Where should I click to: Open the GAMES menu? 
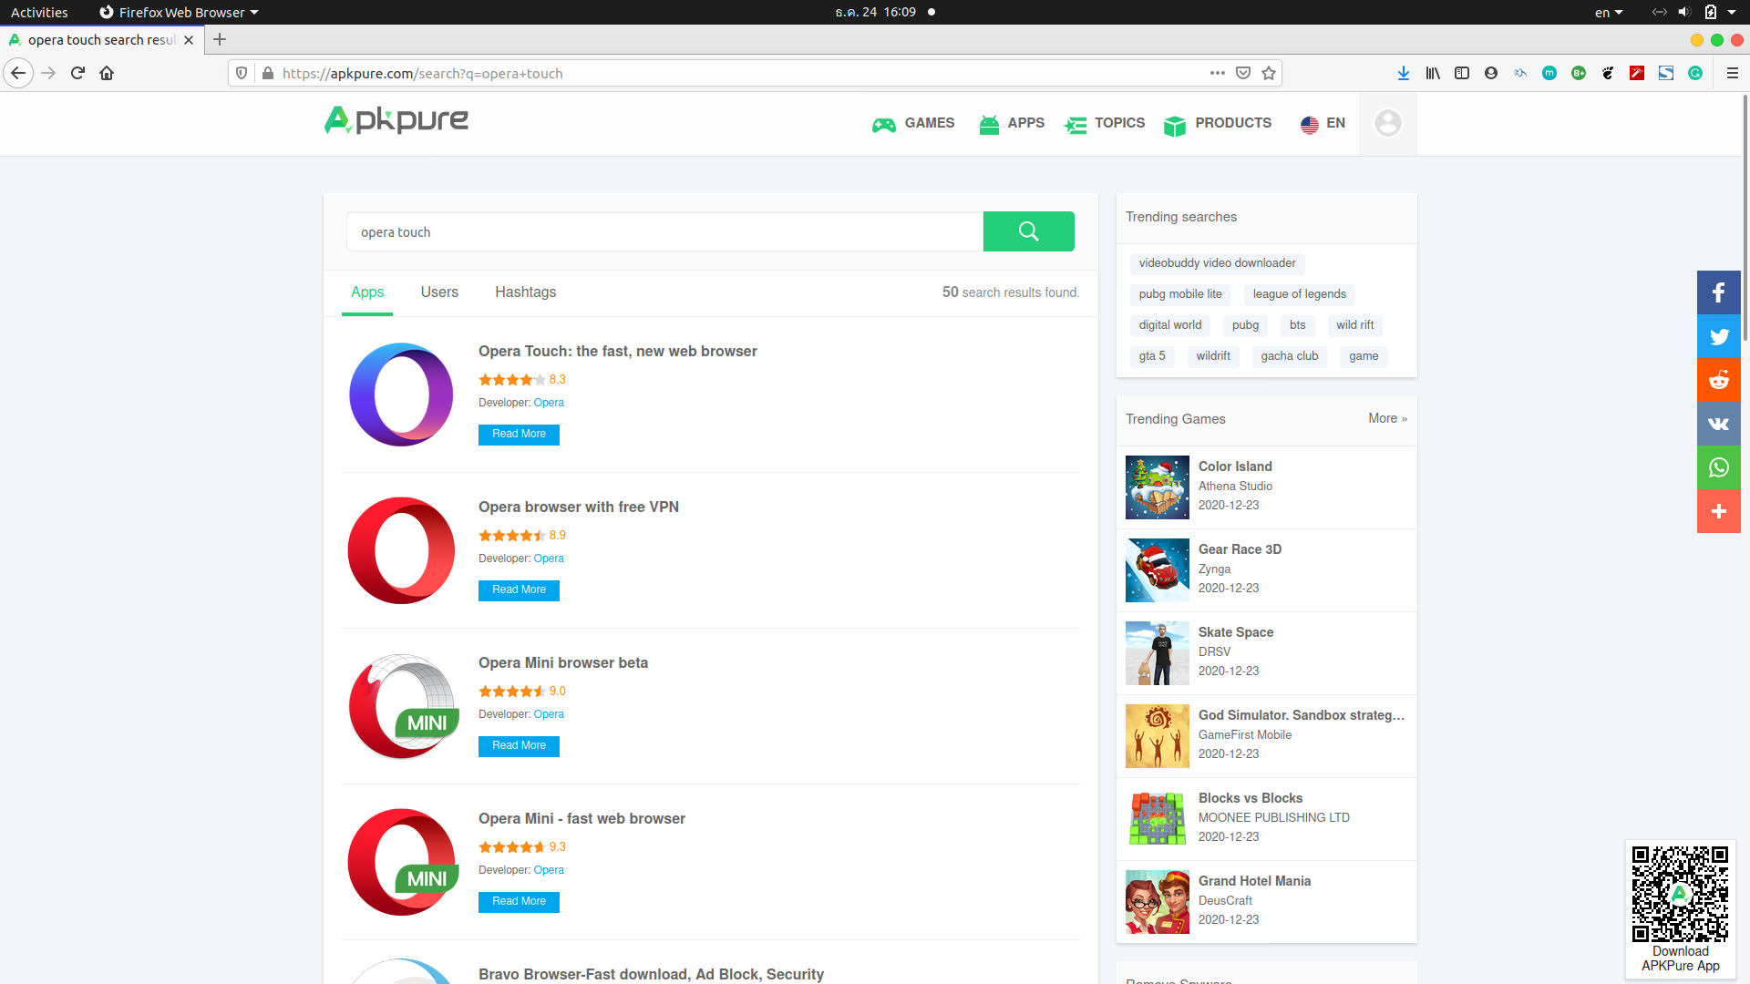913,123
